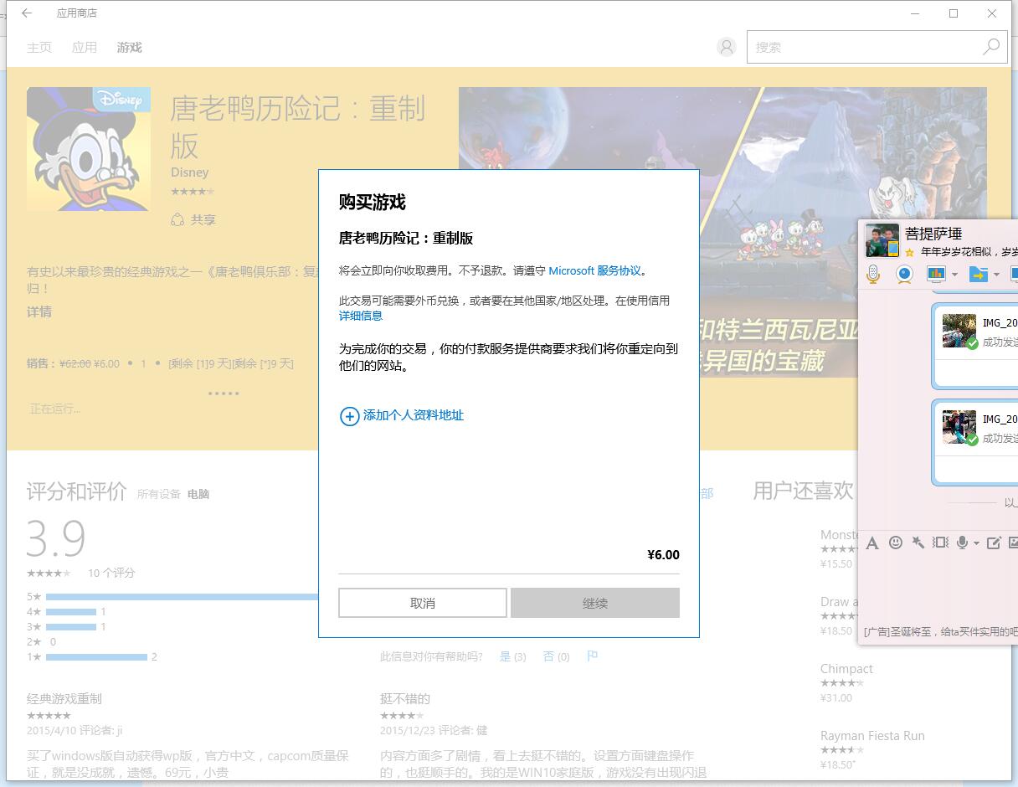Click the voice message microphone in chat input toolbar

click(963, 543)
